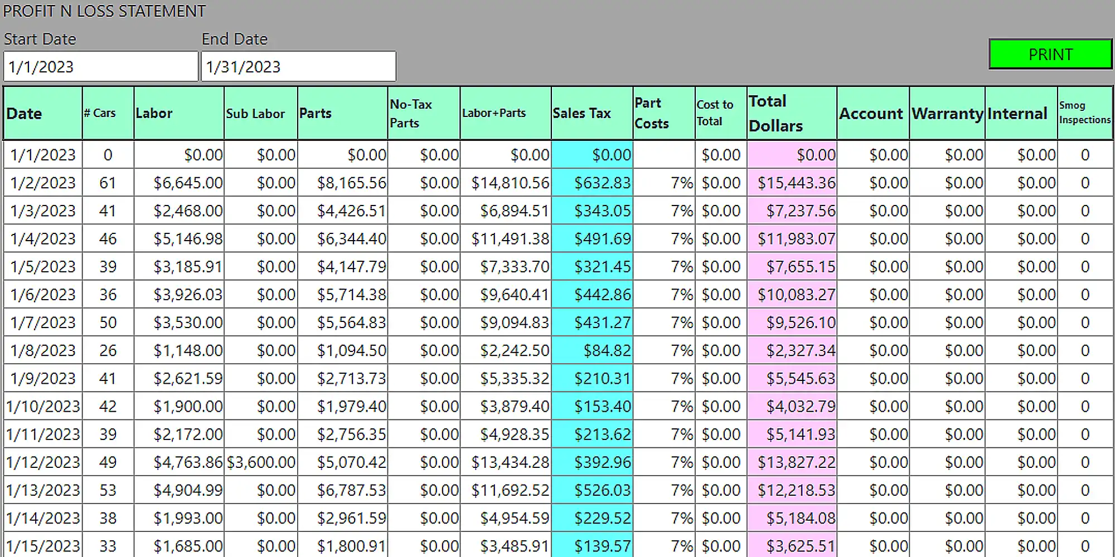Select sales tax cell $84.82

pos(592,350)
